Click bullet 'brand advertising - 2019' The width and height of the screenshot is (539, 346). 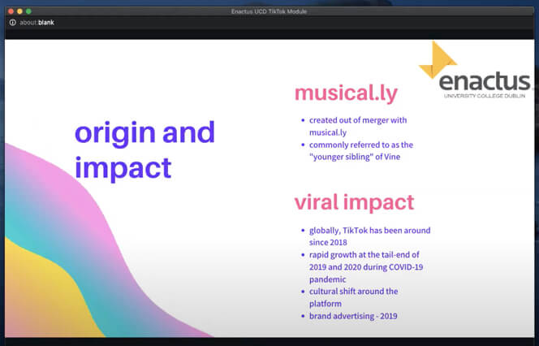pyautogui.click(x=349, y=316)
